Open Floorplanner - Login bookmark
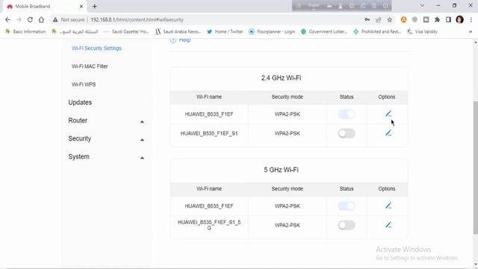 [x=272, y=31]
